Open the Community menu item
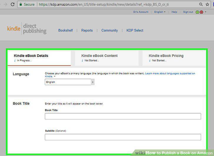Image resolution: width=214 pixels, height=156 pixels. [x=110, y=30]
